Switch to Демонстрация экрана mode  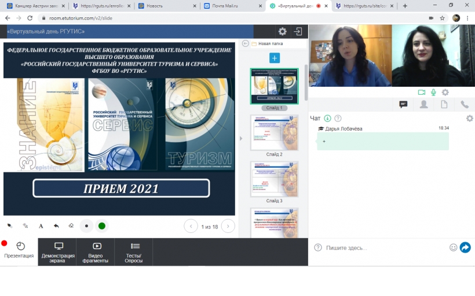point(57,252)
